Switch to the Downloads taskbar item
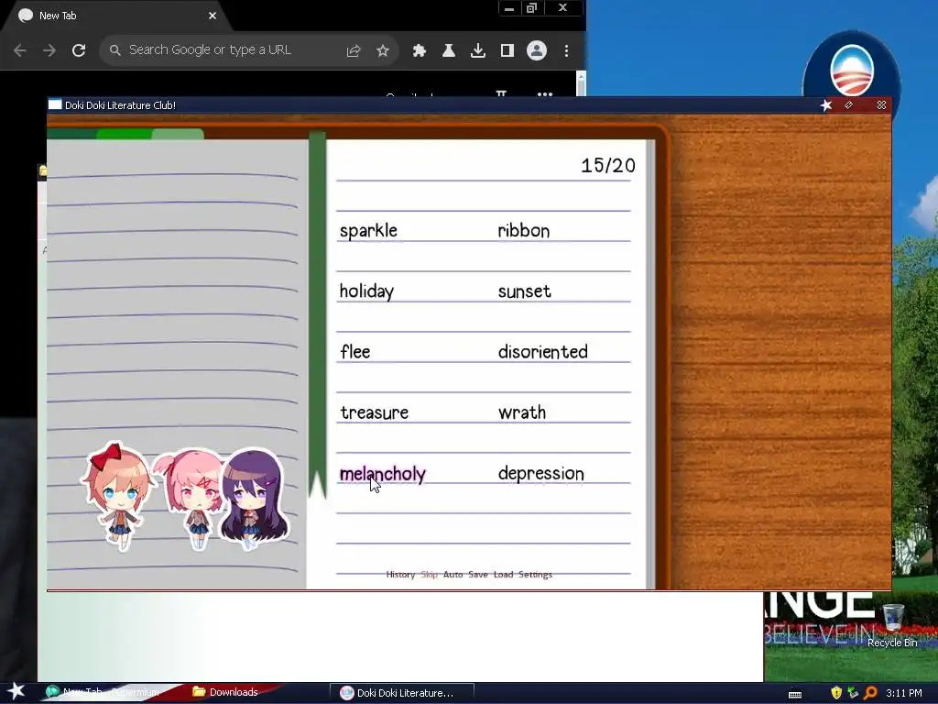The image size is (938, 704). click(x=226, y=692)
